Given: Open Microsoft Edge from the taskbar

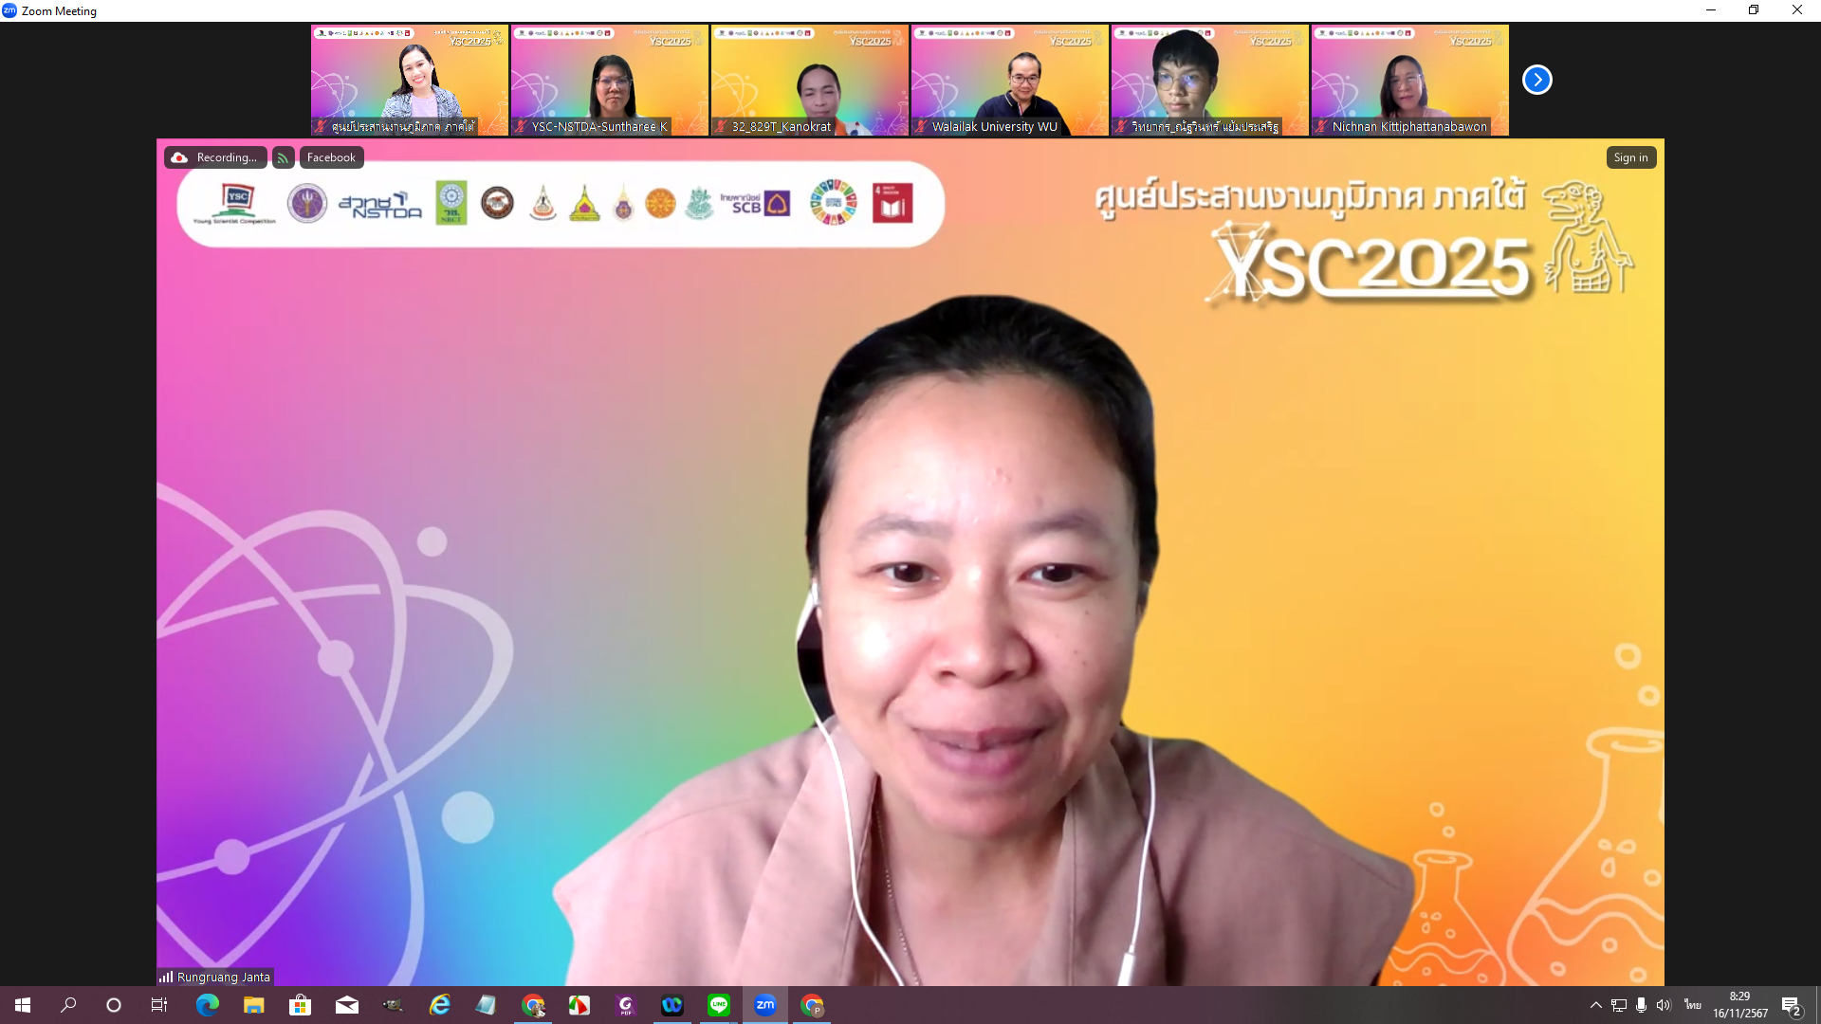Looking at the screenshot, I should pos(207,1005).
